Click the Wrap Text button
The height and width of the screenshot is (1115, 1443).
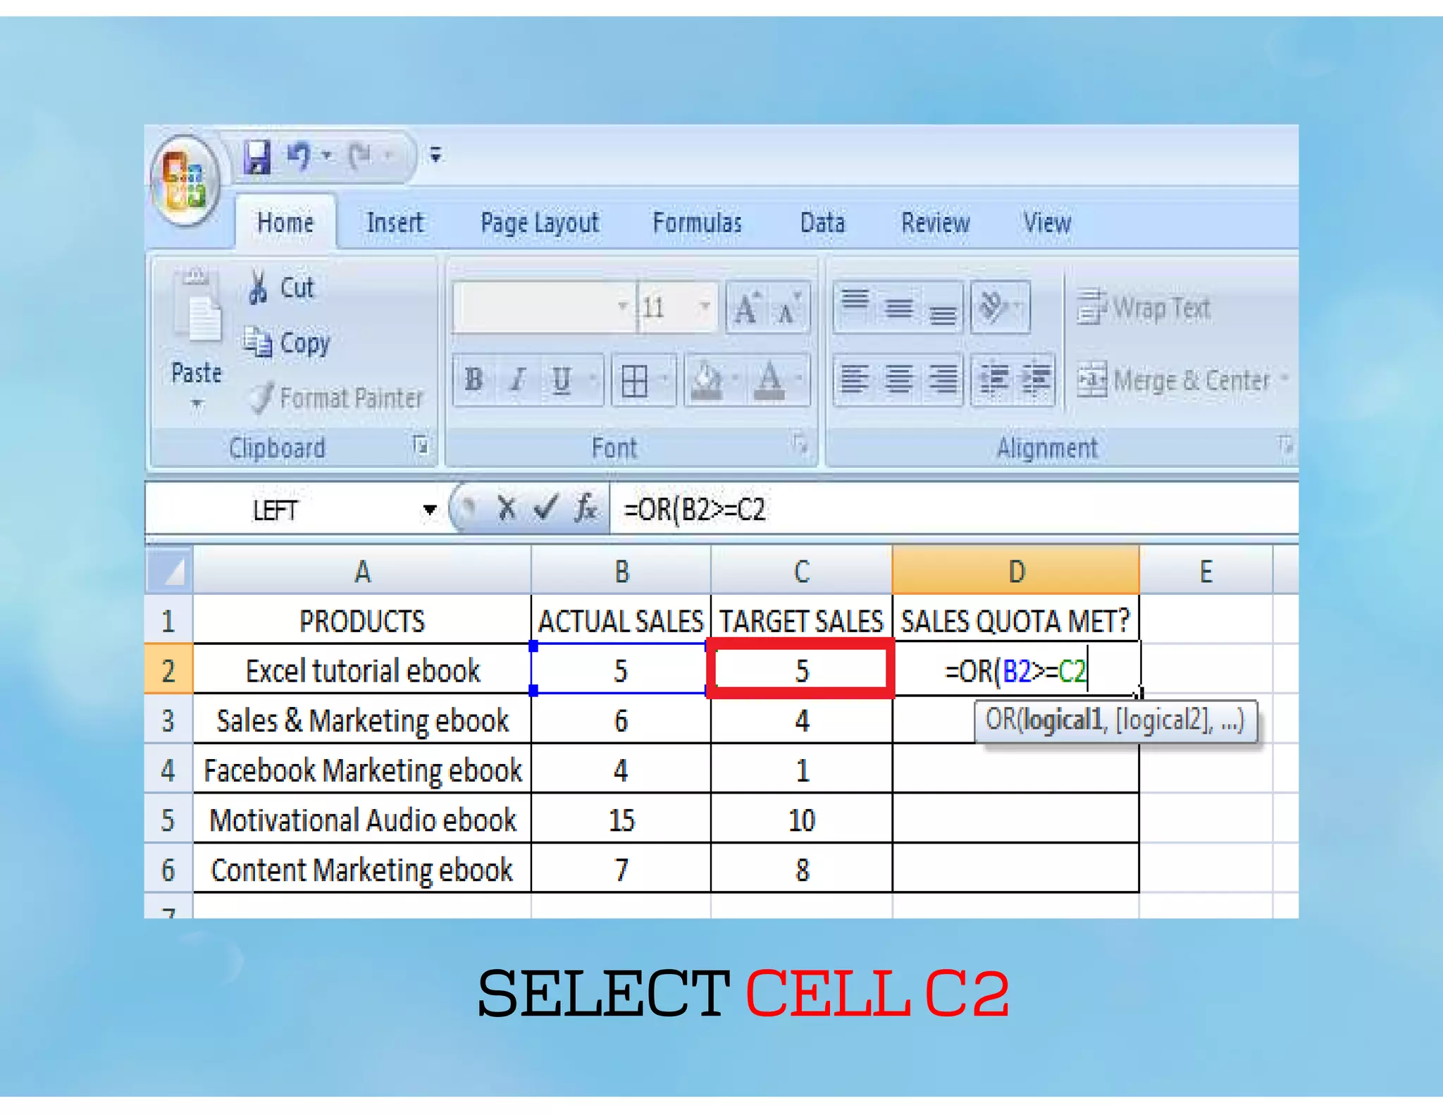(1144, 308)
